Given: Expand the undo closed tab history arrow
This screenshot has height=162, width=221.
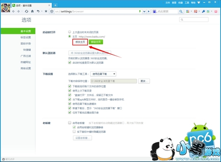Looking at the screenshot, I should 42,11.
